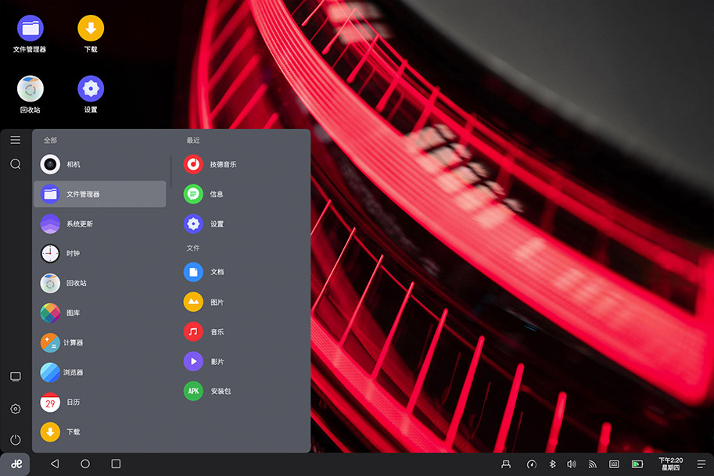Viewport: 714px width, 476px height.
Task: Expand the hamburger menu in start panel
Action: tap(15, 140)
